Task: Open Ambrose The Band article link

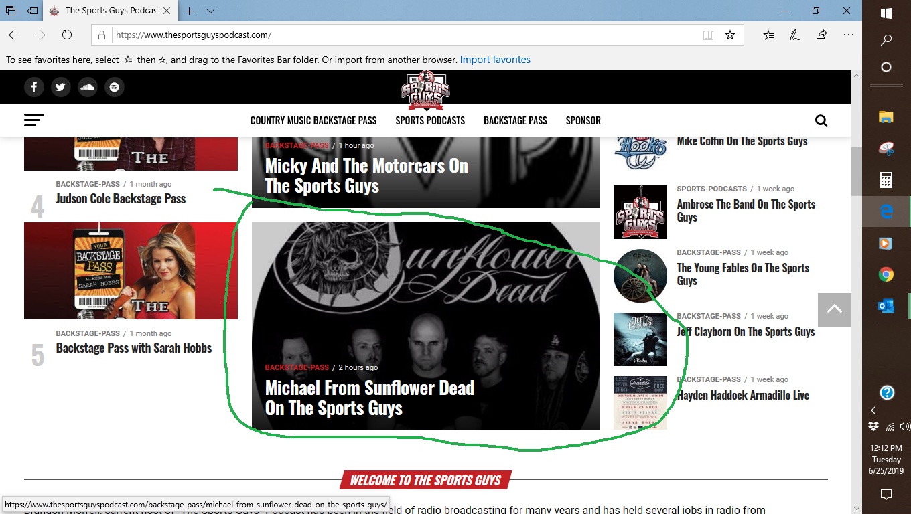Action: click(746, 211)
